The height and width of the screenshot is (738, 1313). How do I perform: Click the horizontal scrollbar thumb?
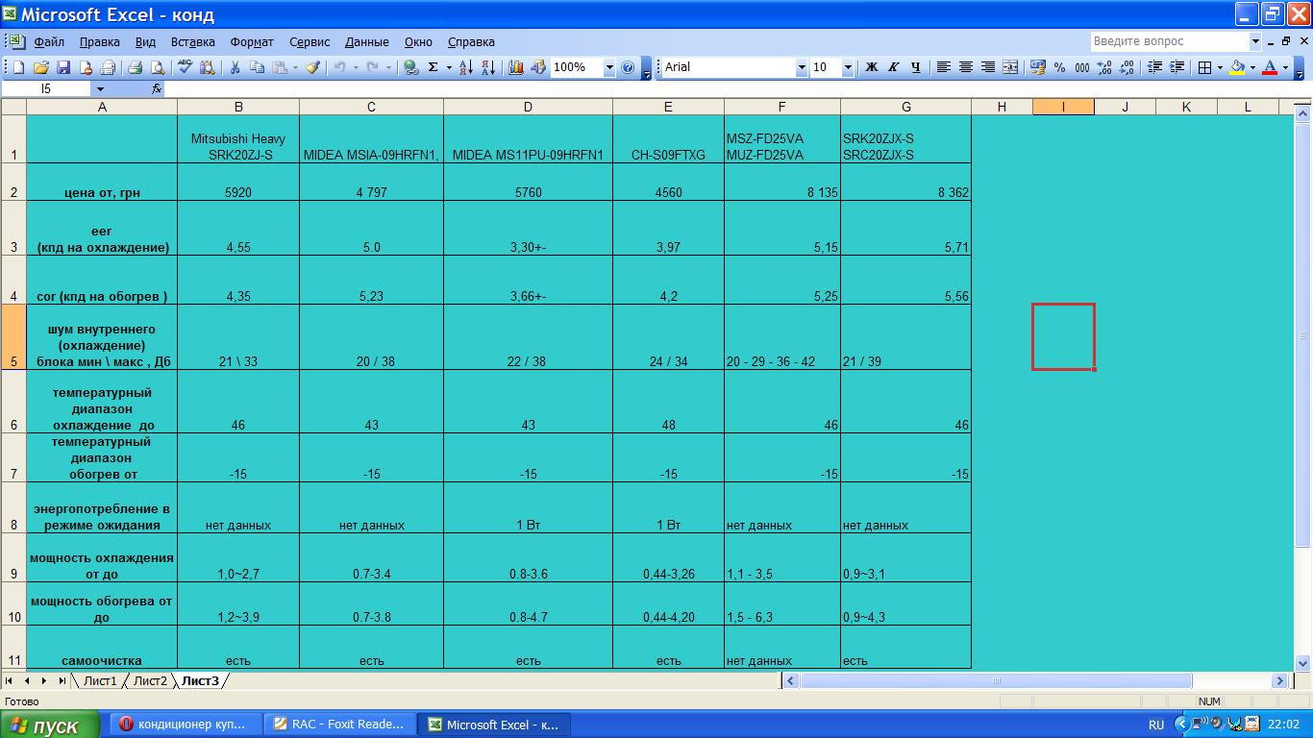[x=996, y=680]
